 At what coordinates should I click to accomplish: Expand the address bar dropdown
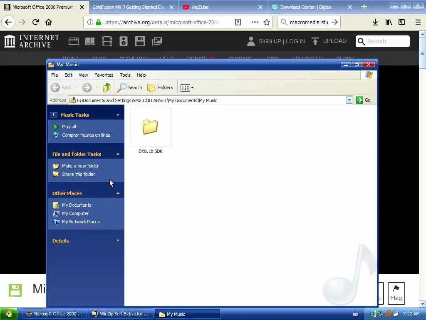[x=349, y=100]
